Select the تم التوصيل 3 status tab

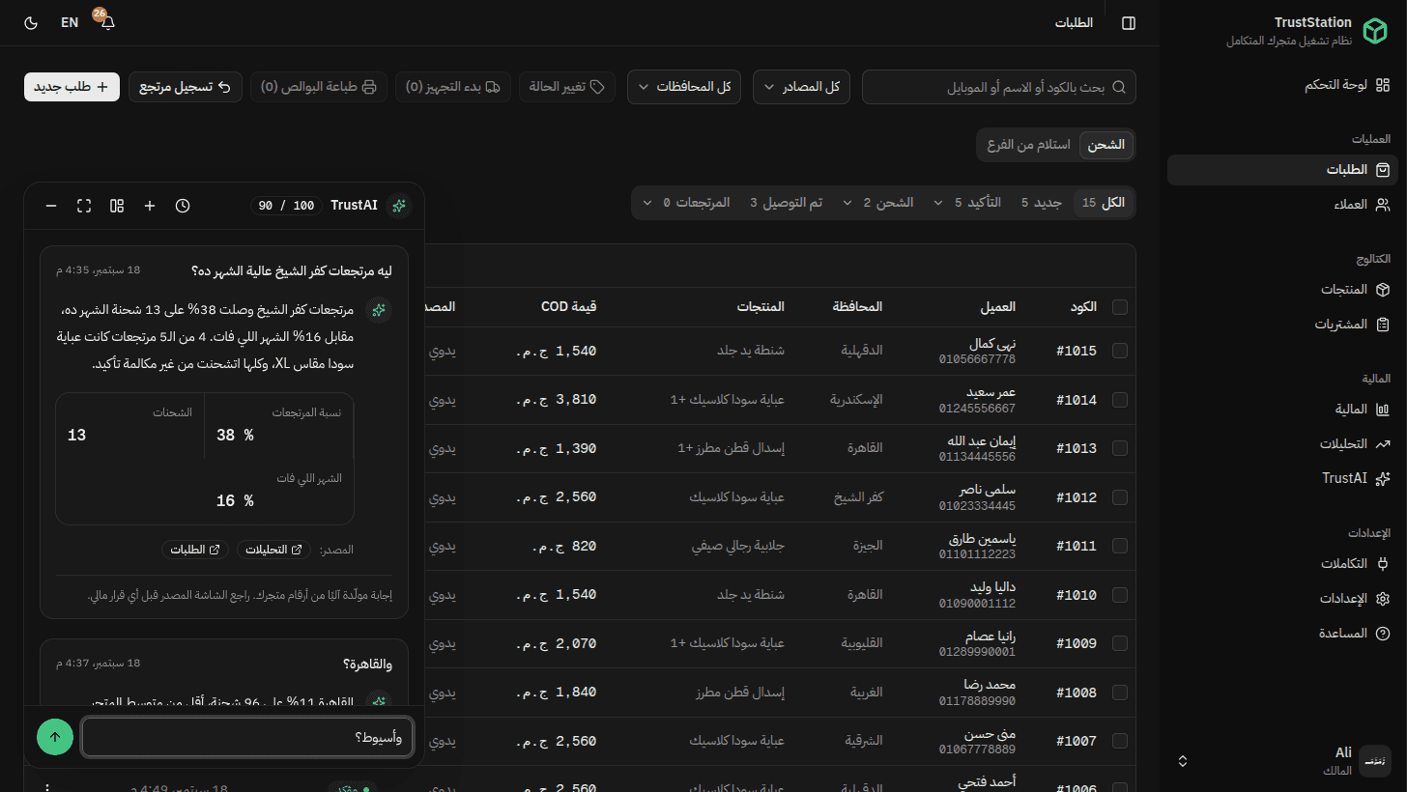787,204
